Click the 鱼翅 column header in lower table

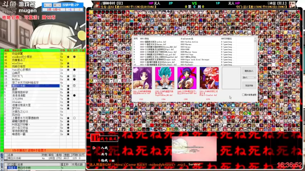pyautogui.click(x=59, y=155)
